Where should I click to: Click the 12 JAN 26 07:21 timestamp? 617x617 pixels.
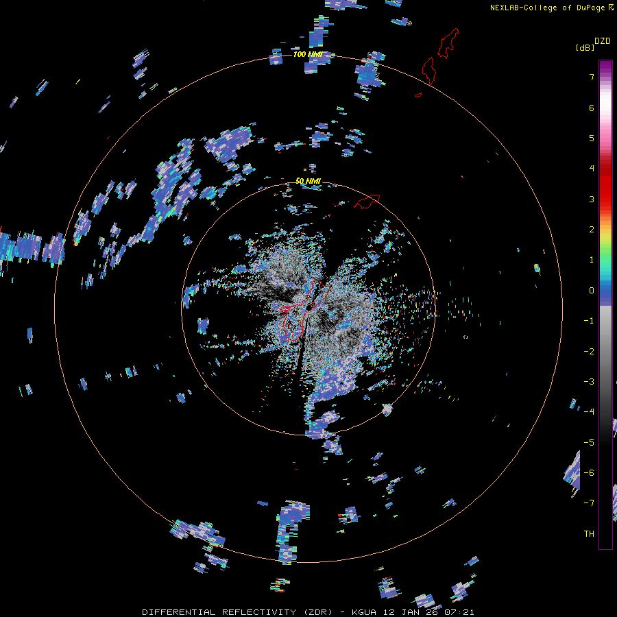click(x=428, y=612)
